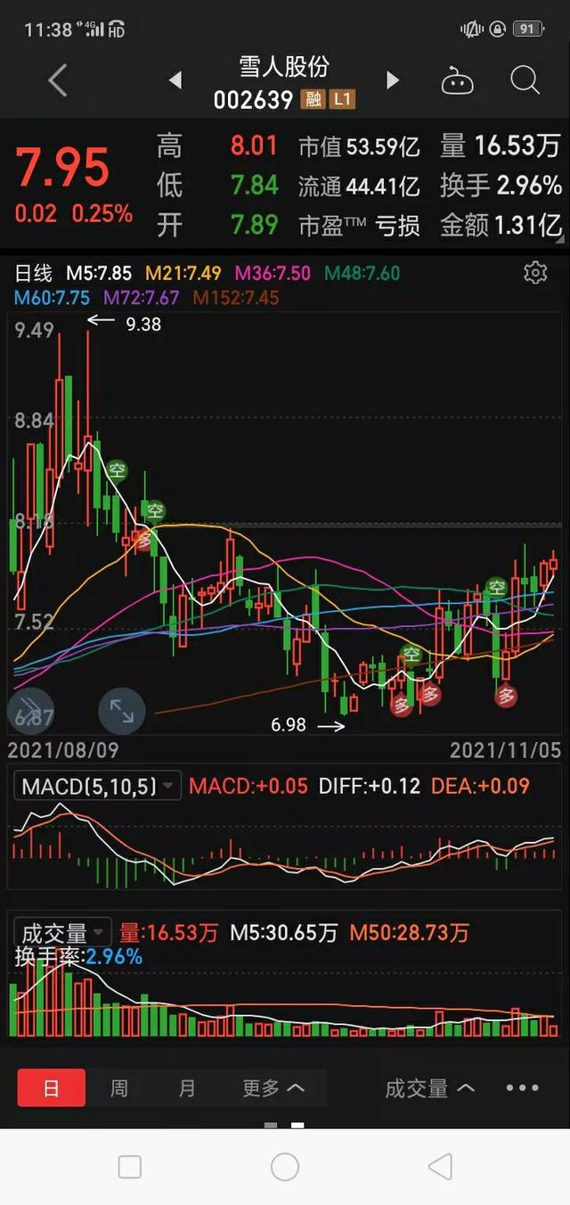Tap the Android back triangle button
Screen dimensions: 570x1205
pos(440,1167)
